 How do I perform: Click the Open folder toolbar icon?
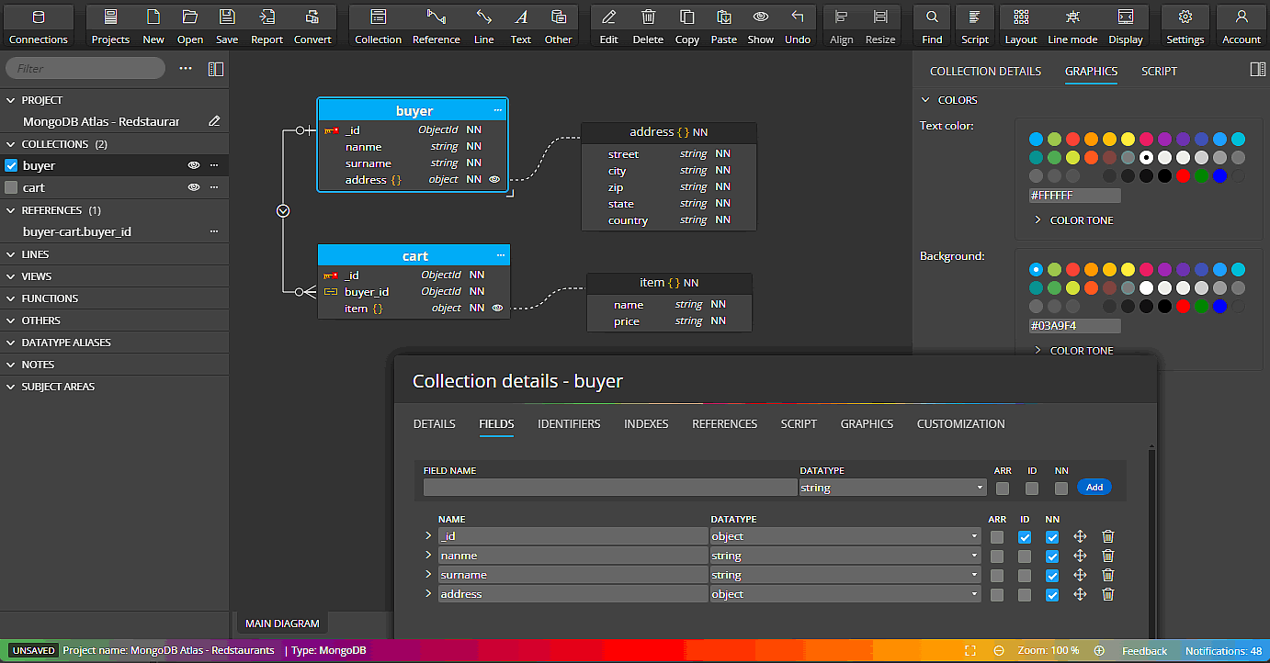point(190,26)
